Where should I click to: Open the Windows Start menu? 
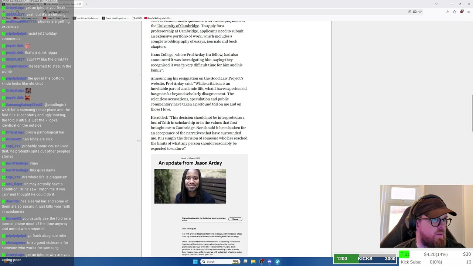195,262
